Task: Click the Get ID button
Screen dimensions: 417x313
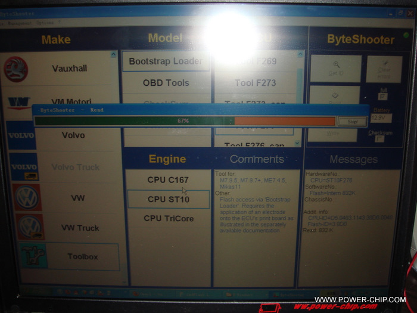Action: [x=336, y=69]
